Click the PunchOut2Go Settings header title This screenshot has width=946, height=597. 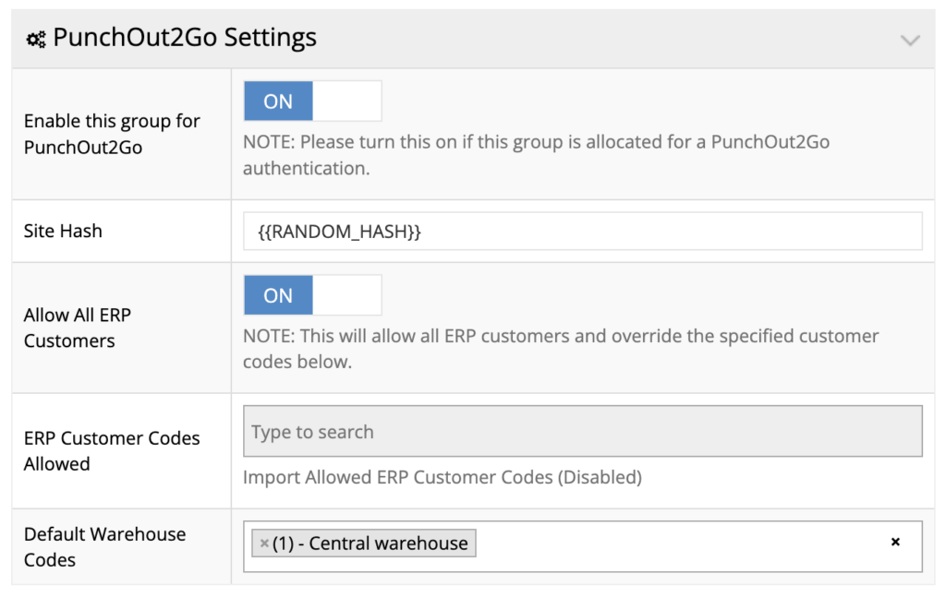point(187,38)
